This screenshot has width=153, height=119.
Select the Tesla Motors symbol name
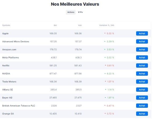9,82
